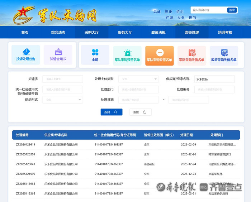251x202 pixels.
Task: Click the 投诉处理公告 icon tile
Action: tap(25, 55)
